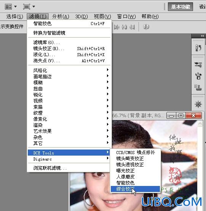Select the 基本功能 workspace button
This screenshot has height=211, width=206.
180,6
